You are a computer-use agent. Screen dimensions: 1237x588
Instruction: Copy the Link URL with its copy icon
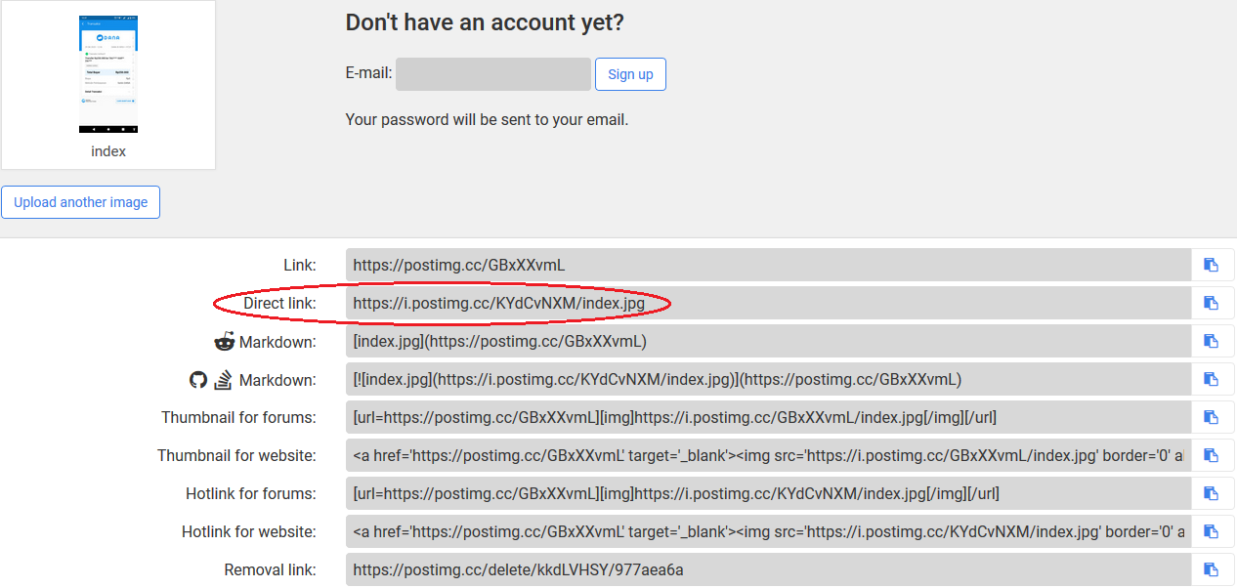point(1212,265)
